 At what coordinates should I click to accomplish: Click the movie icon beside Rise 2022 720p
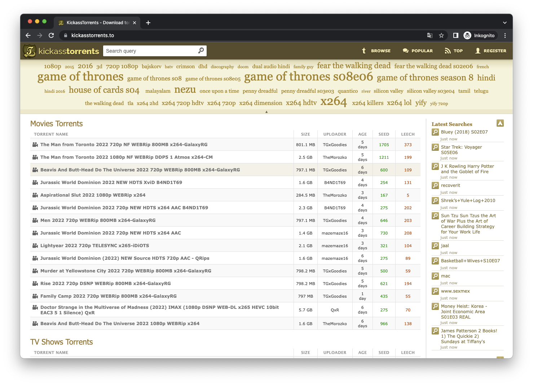coord(35,283)
